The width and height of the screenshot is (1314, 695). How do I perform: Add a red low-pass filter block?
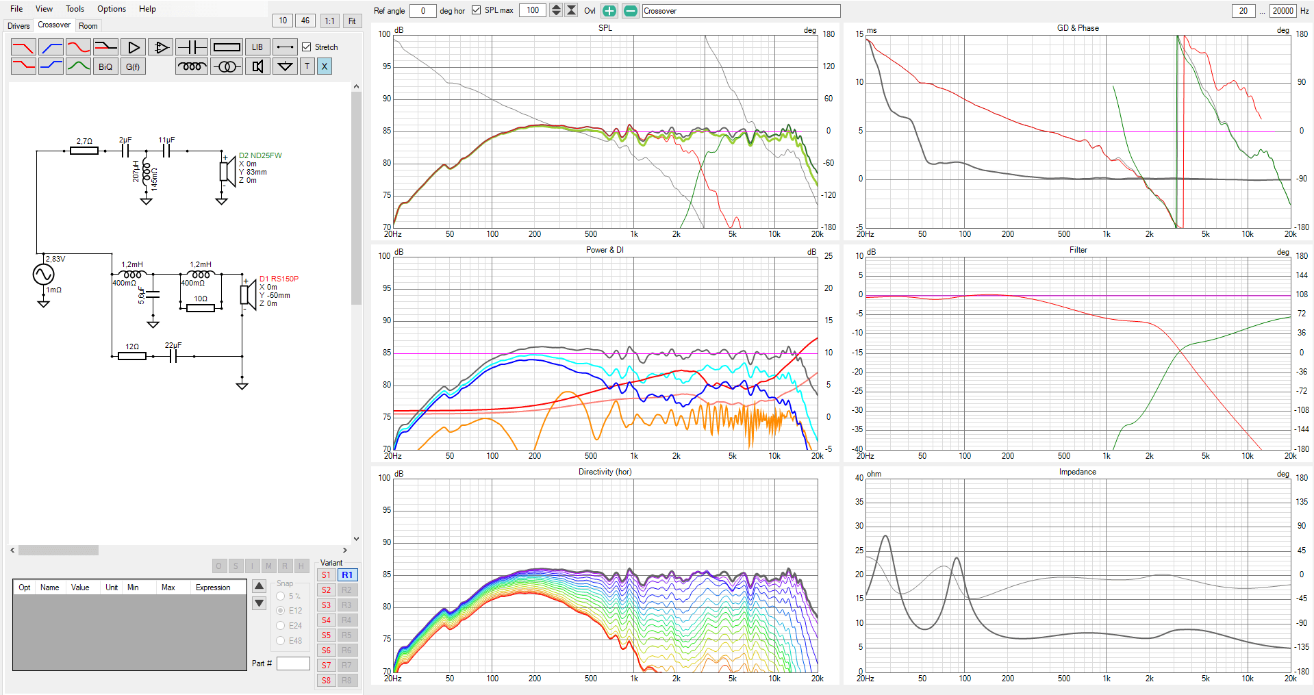(23, 47)
